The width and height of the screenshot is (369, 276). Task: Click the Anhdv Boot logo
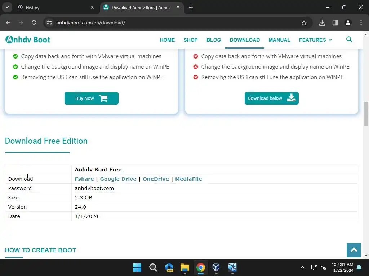coord(28,40)
